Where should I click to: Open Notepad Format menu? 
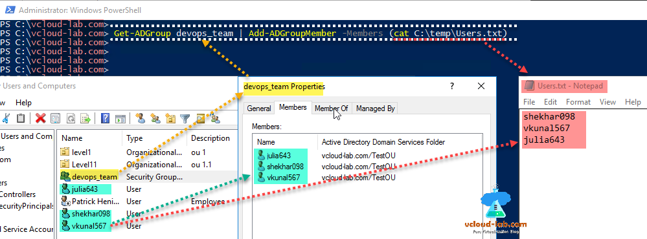[578, 102]
